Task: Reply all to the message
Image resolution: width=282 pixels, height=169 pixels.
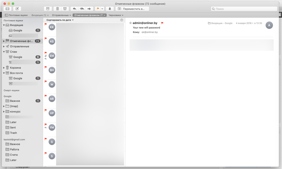Action: (x=82, y=9)
